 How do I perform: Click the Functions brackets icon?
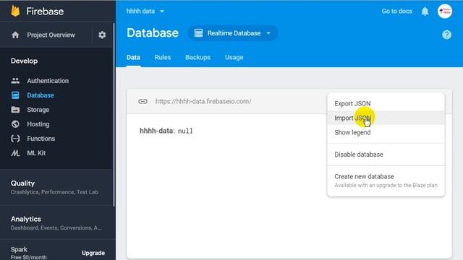[15, 139]
